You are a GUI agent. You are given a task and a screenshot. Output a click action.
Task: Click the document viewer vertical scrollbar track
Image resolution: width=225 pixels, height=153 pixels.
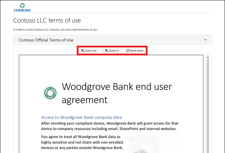click(208, 106)
